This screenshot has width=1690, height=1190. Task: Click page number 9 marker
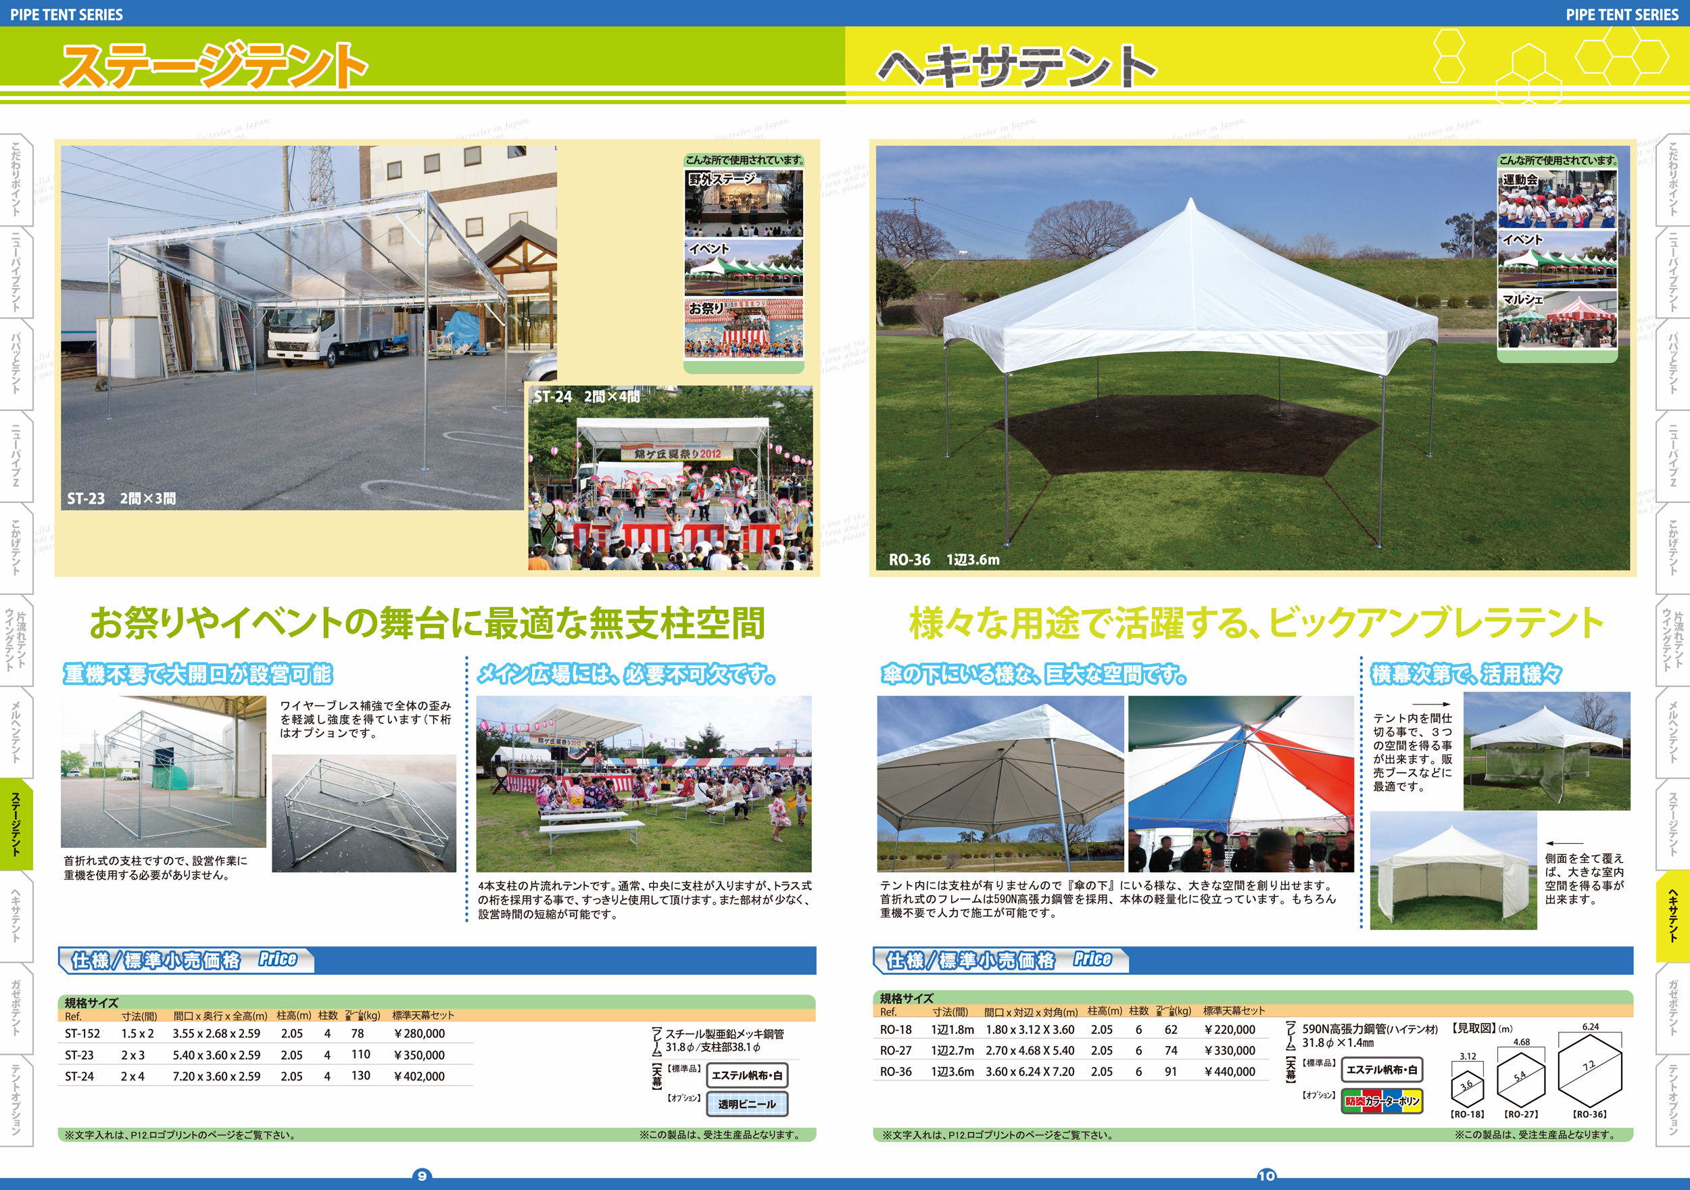(422, 1176)
